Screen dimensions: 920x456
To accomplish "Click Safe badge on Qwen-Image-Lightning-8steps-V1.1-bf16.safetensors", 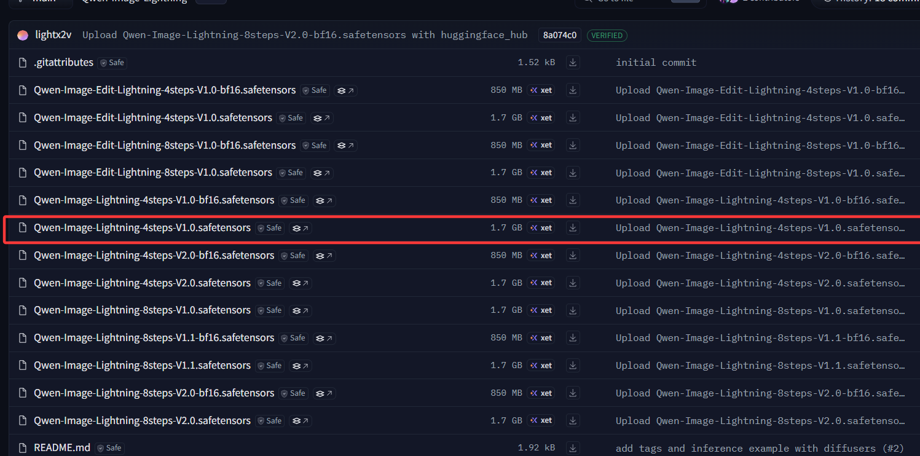I will coord(294,338).
